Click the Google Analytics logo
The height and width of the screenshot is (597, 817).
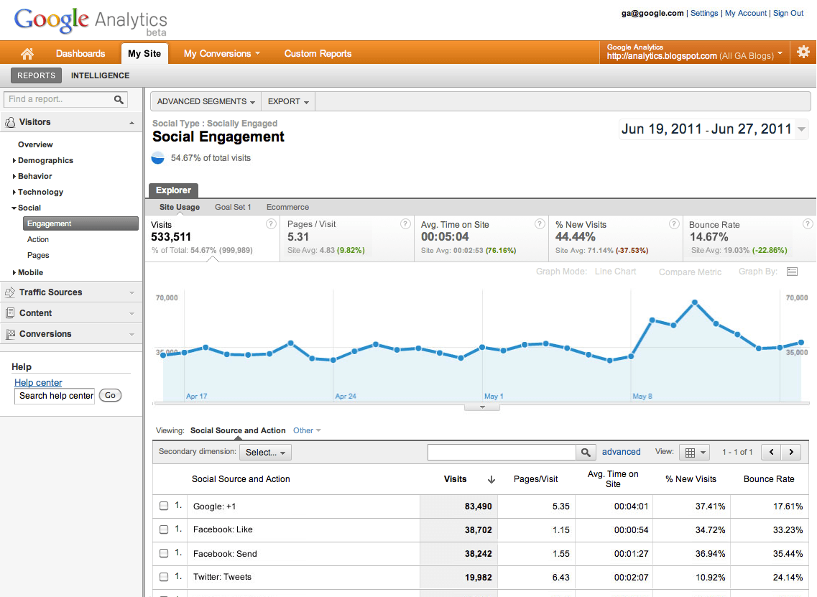tap(90, 22)
